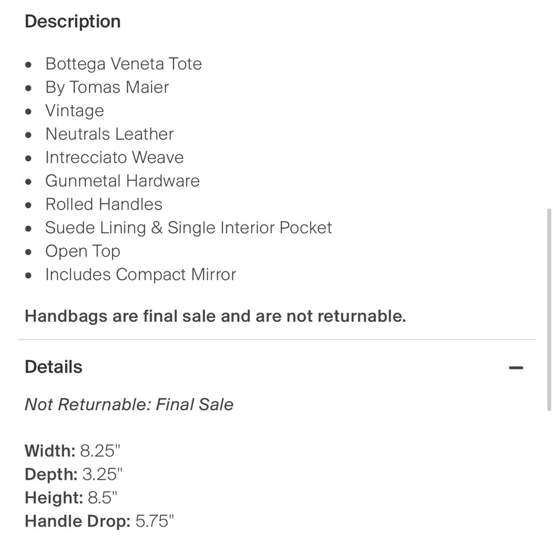Click the Open Top bullet item
Screen dimensions: 553x553
[83, 252]
